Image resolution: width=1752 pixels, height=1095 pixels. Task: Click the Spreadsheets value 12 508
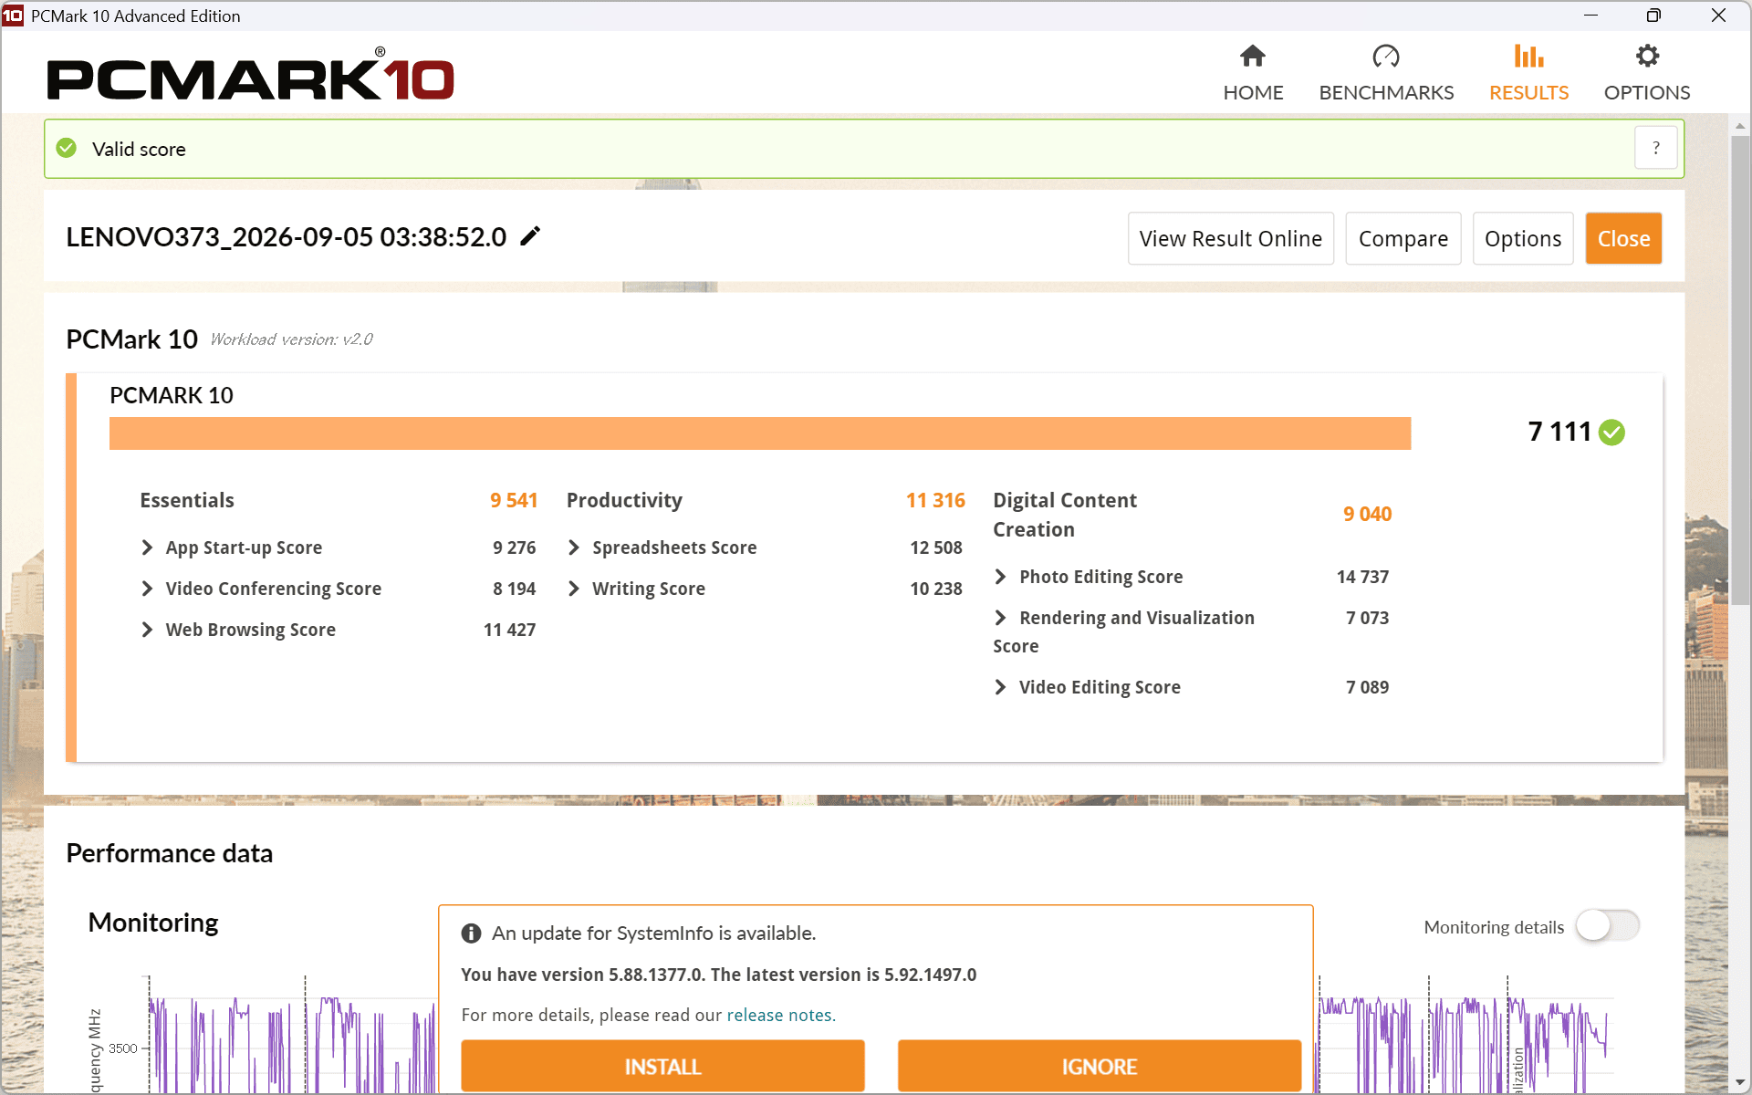935,547
